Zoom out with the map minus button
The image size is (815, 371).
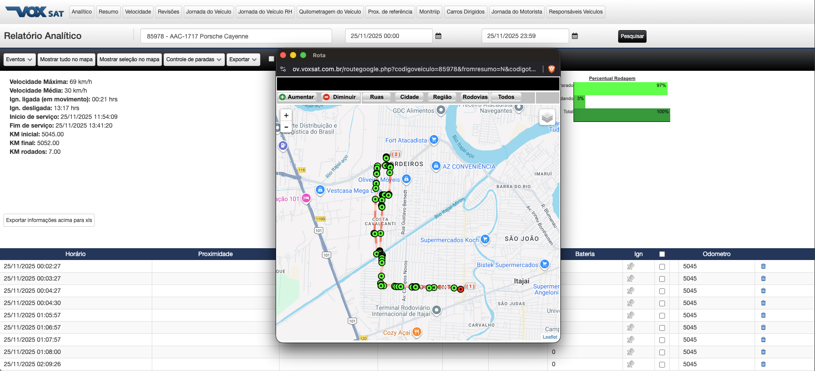click(x=286, y=127)
